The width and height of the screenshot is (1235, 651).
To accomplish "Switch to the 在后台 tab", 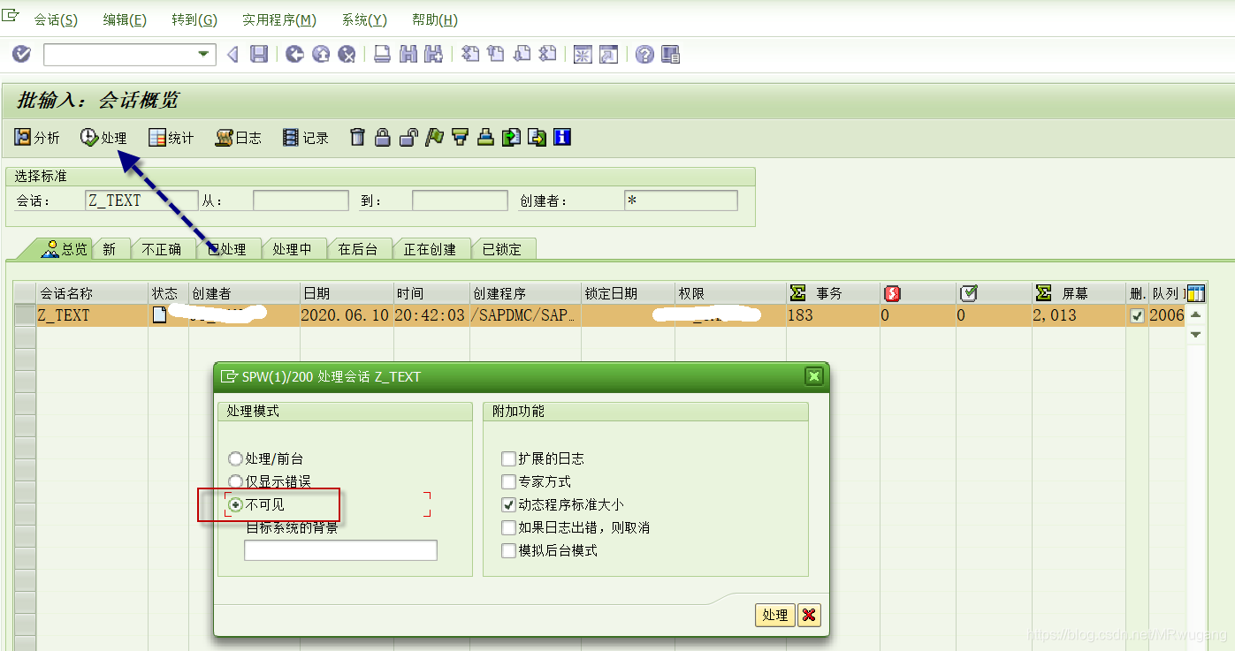I will 358,249.
